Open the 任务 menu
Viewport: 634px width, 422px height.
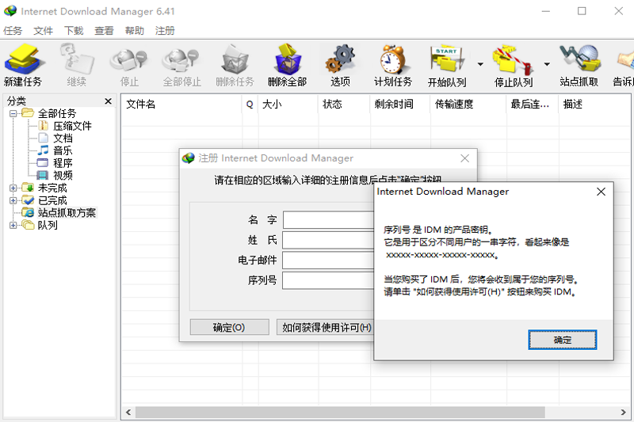[13, 31]
